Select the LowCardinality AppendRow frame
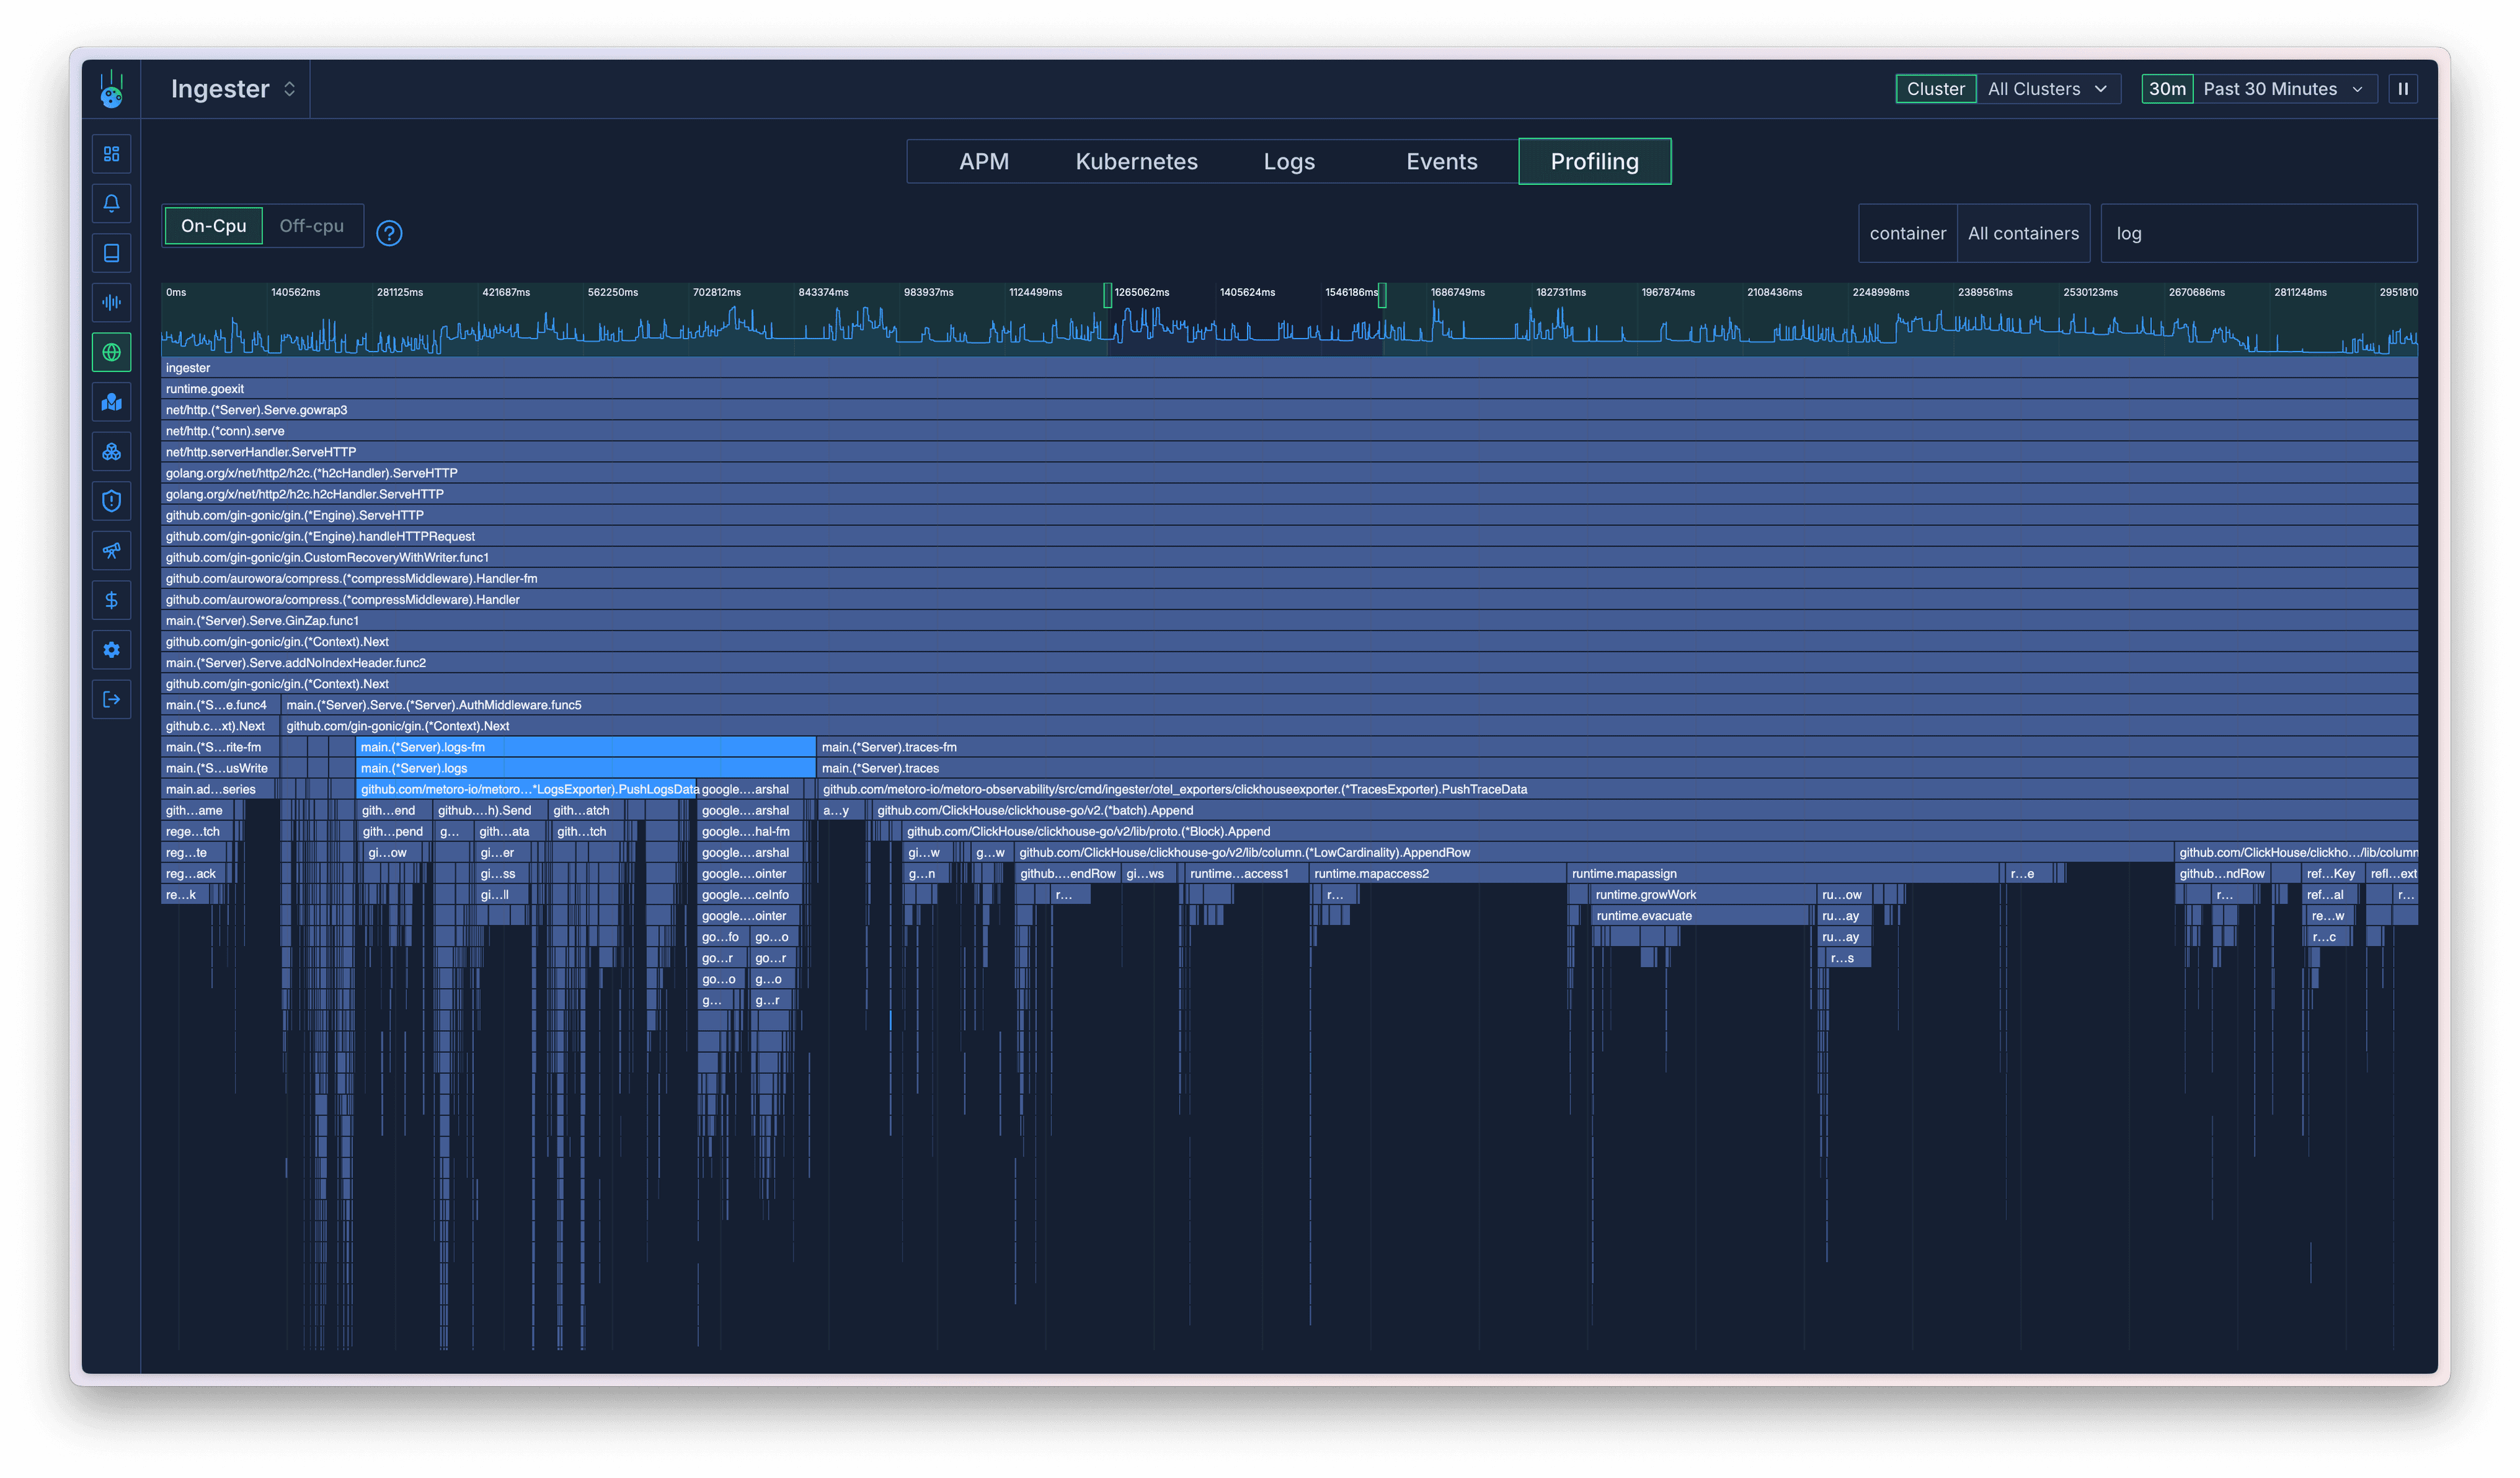2520x1478 pixels. tap(1594, 852)
